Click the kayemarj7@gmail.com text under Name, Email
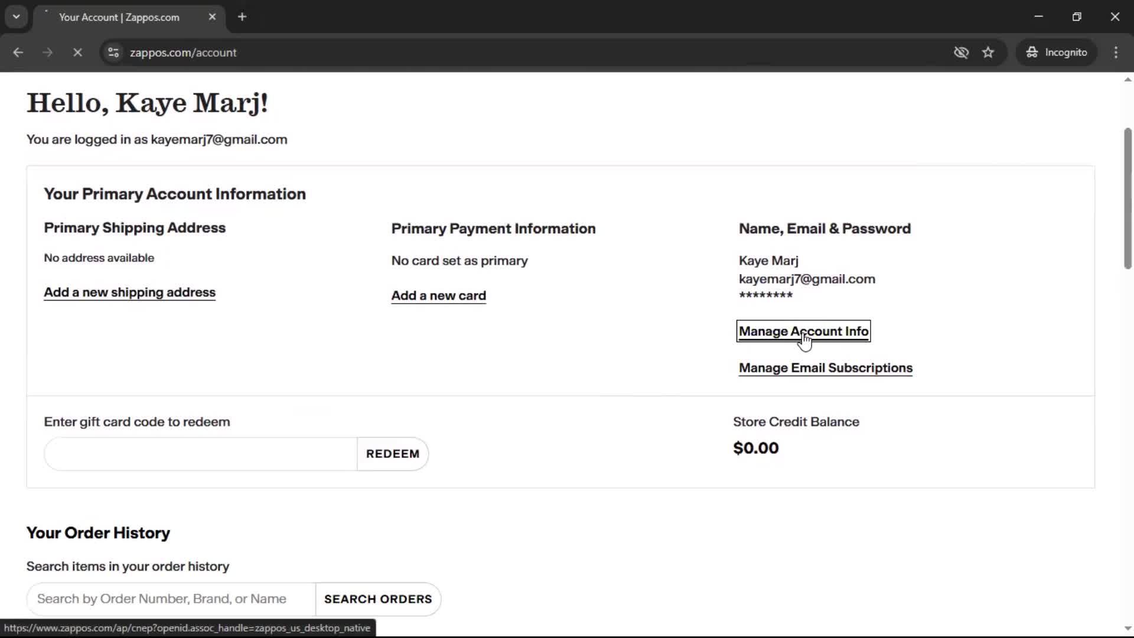1134x638 pixels. (x=807, y=279)
